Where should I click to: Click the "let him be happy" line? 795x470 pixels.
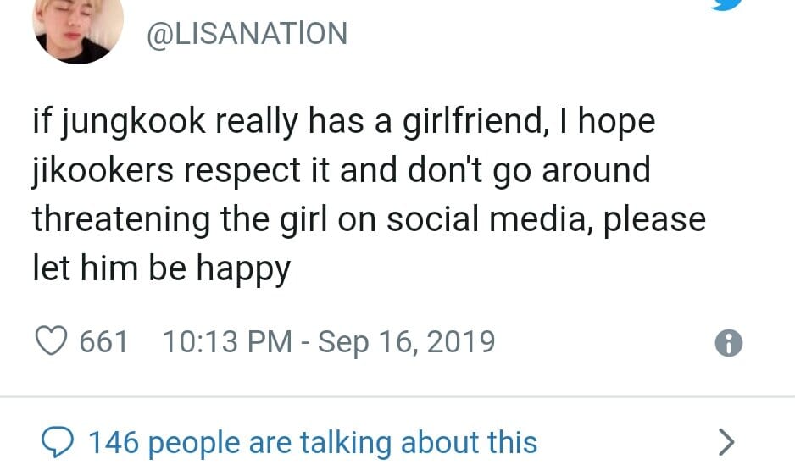(x=161, y=268)
